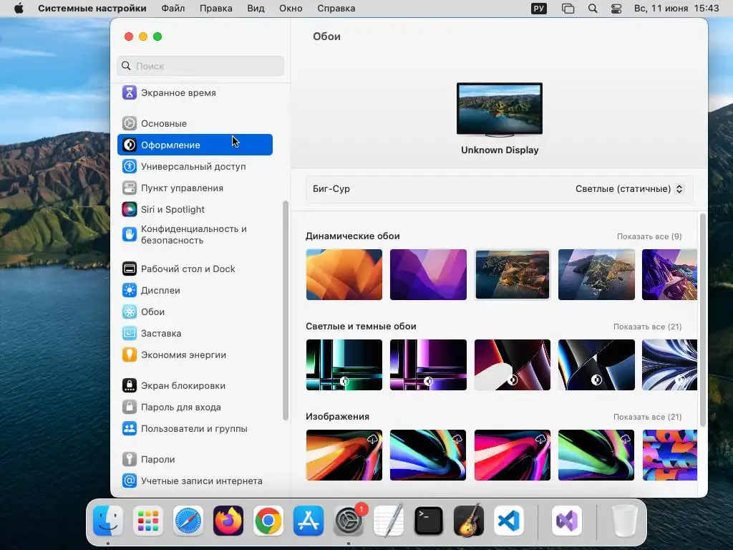
Task: Launch purple Visual Studio from Dock
Action: (567, 521)
